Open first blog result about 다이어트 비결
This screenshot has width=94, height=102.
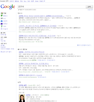click(x=42, y=16)
